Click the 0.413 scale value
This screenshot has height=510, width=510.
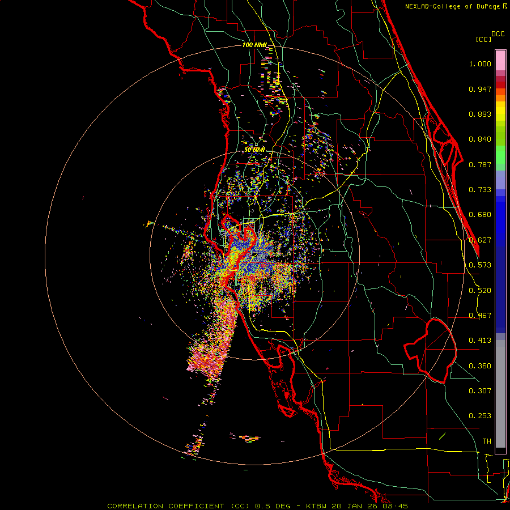480,341
